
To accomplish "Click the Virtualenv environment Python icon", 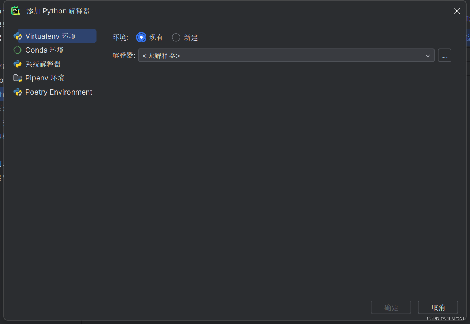I will [18, 36].
